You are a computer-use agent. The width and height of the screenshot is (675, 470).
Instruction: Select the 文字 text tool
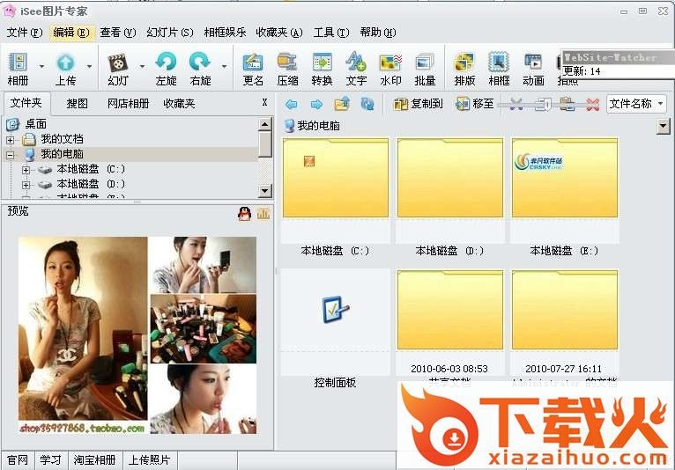[356, 63]
